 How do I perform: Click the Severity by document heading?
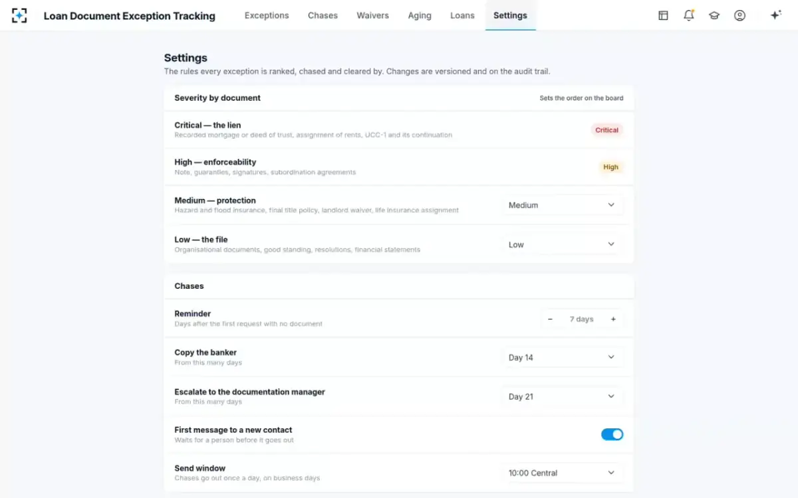tap(217, 98)
